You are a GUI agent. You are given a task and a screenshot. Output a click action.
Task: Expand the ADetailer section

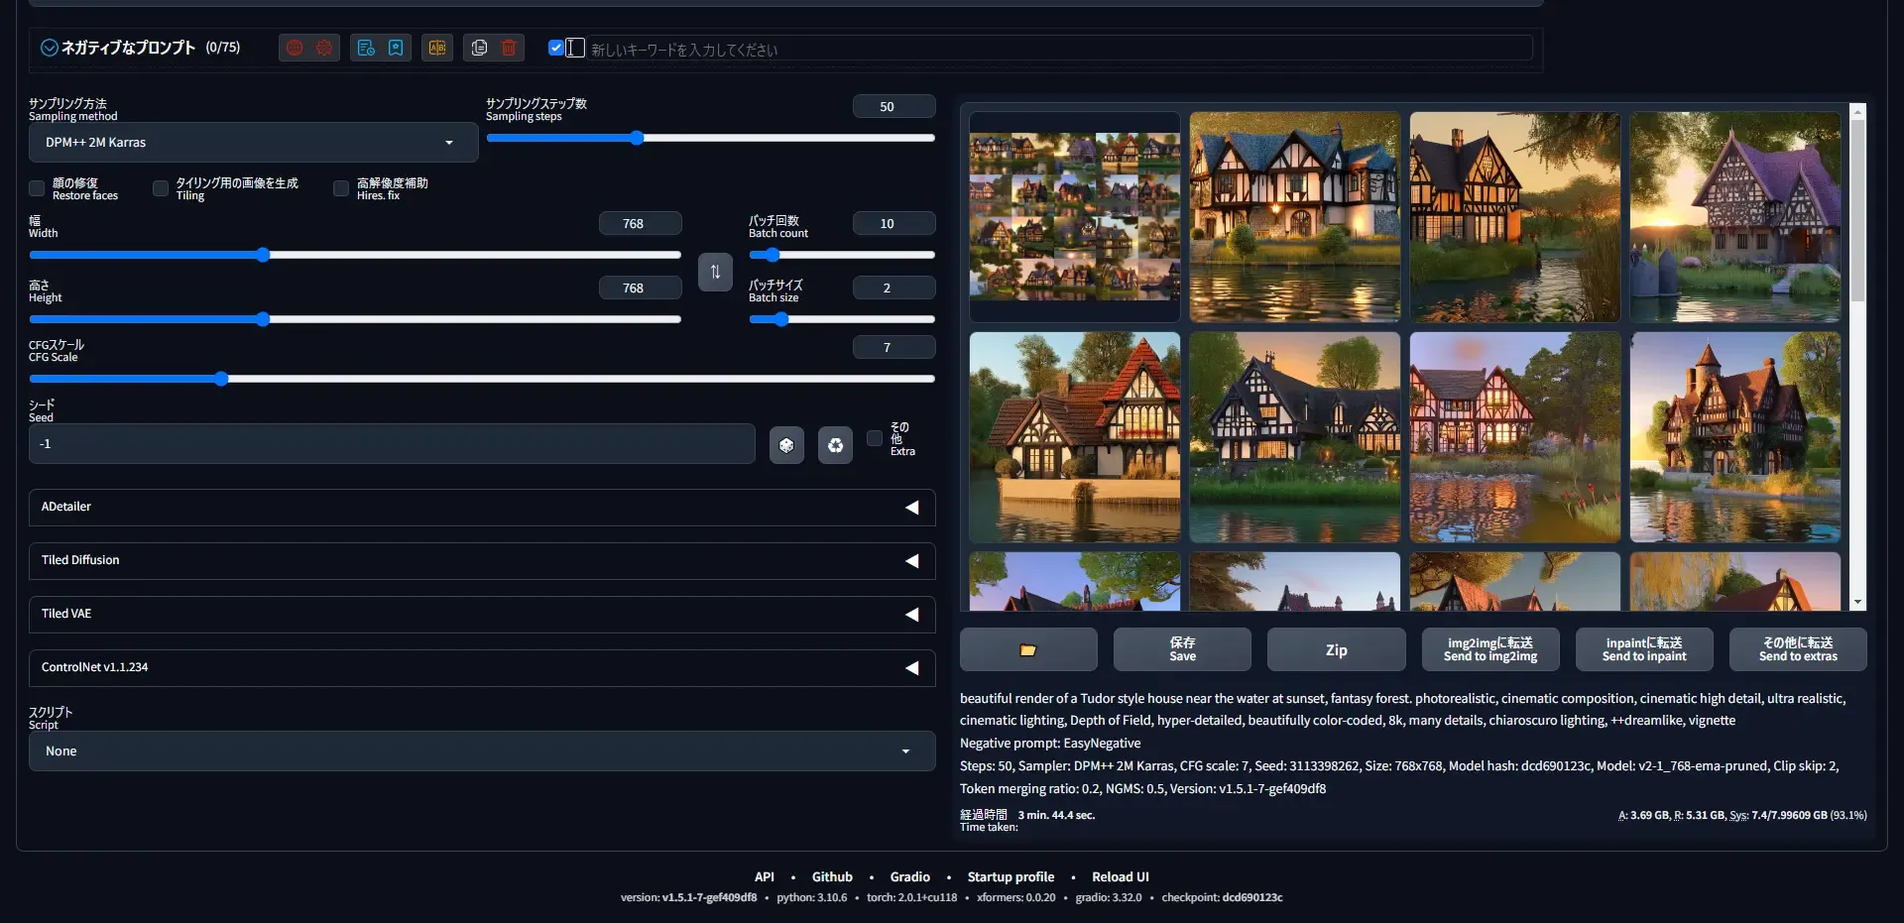(x=481, y=508)
